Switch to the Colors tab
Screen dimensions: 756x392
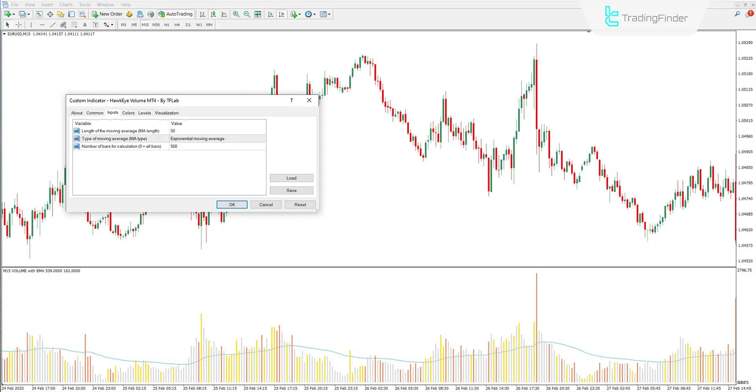tap(128, 113)
